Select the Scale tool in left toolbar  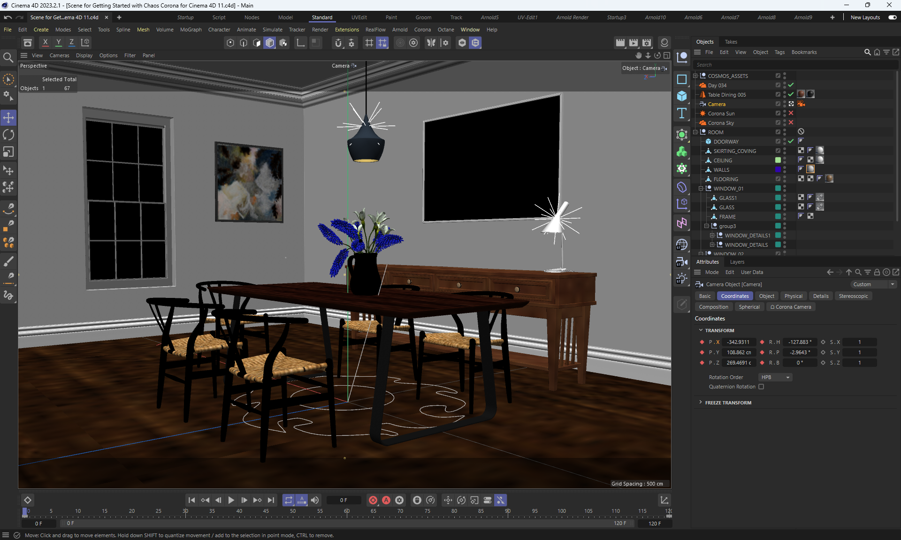click(x=8, y=152)
